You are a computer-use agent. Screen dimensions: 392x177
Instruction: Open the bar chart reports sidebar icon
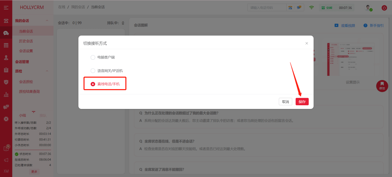point(6,94)
